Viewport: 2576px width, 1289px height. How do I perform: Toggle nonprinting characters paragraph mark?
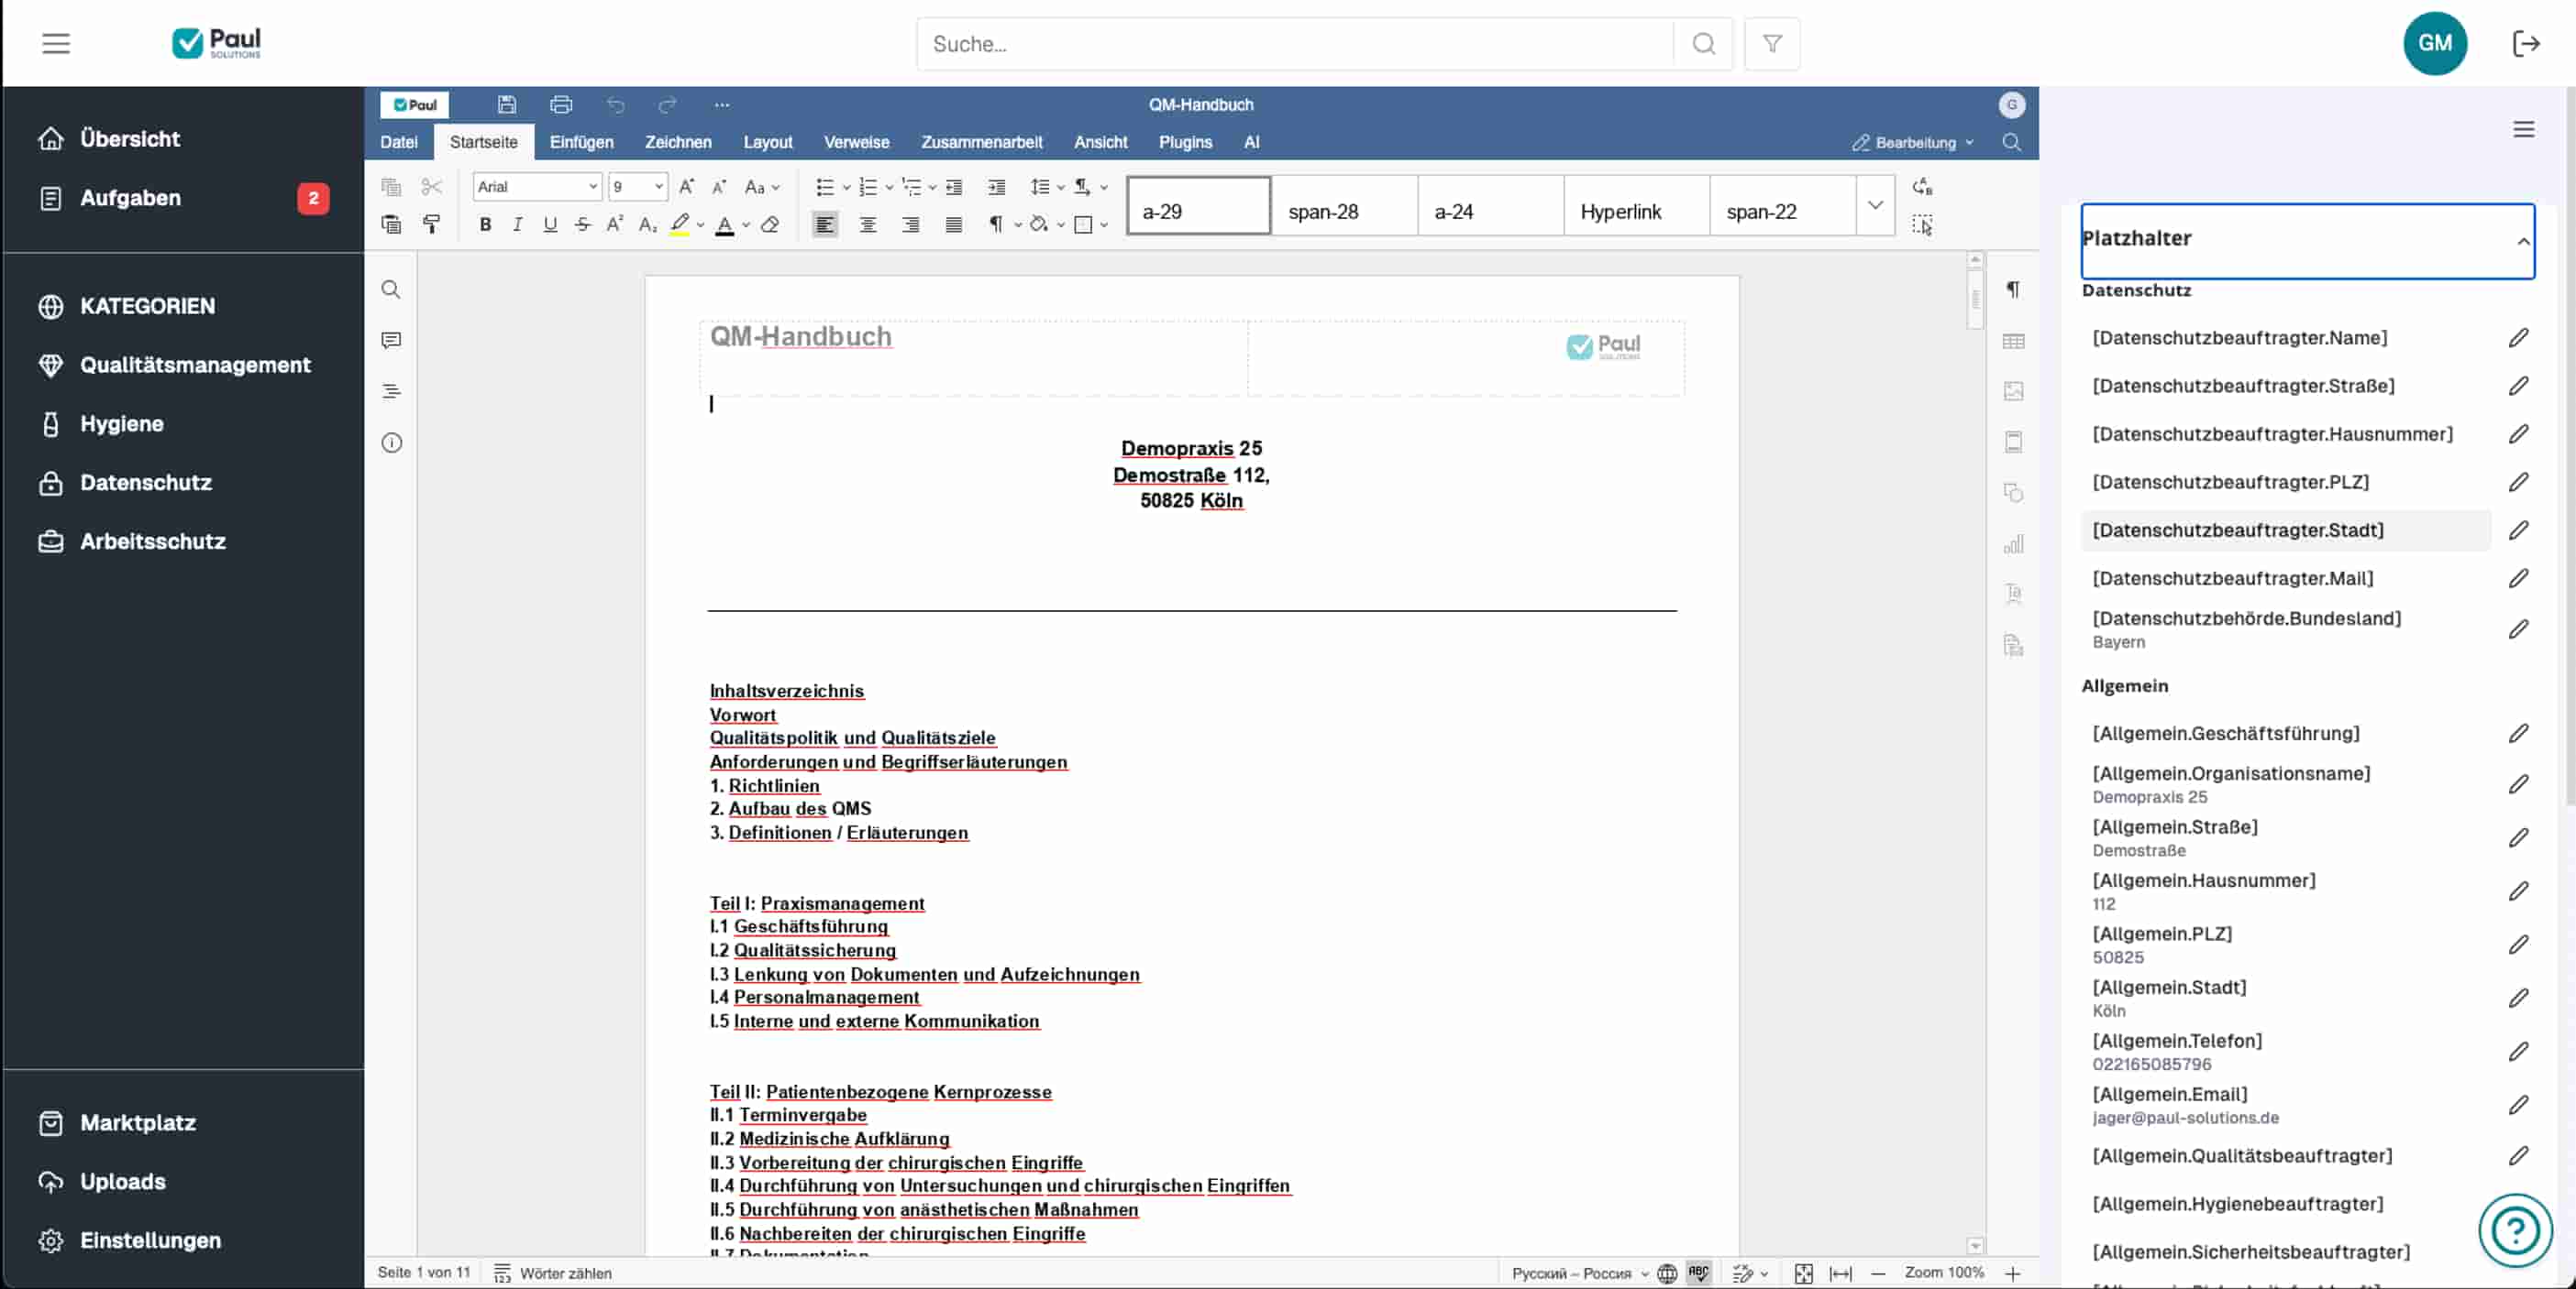click(996, 224)
